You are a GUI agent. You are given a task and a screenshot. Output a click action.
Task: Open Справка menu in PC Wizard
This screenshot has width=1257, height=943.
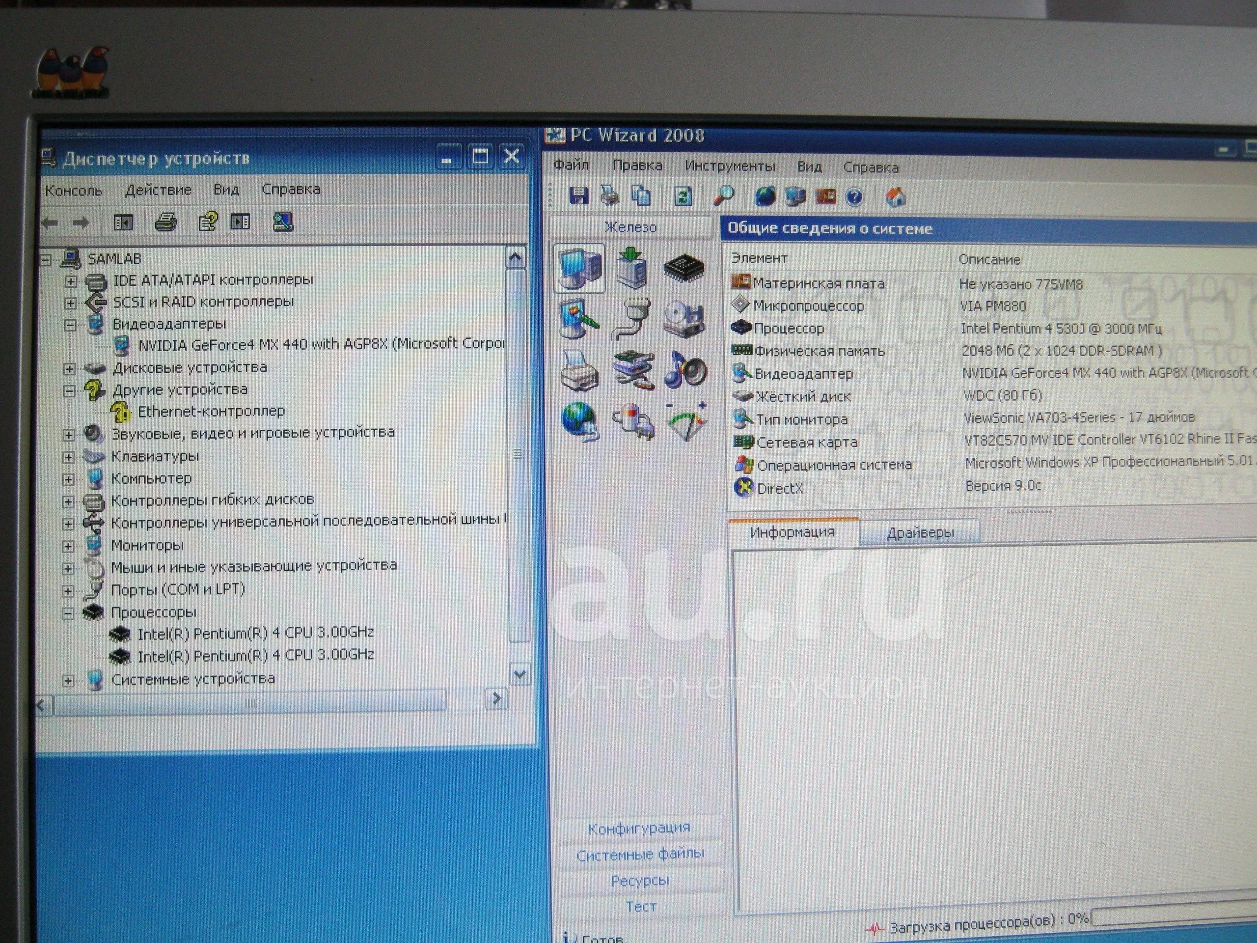tap(871, 167)
